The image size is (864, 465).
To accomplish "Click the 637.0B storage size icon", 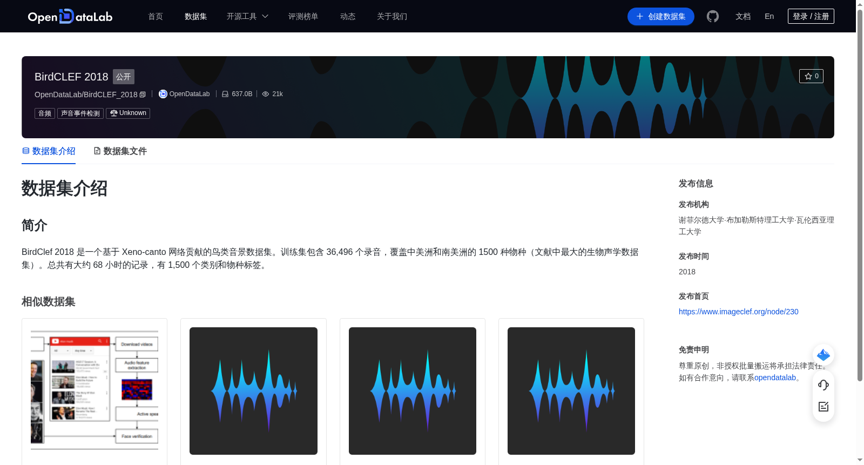I will coord(225,94).
